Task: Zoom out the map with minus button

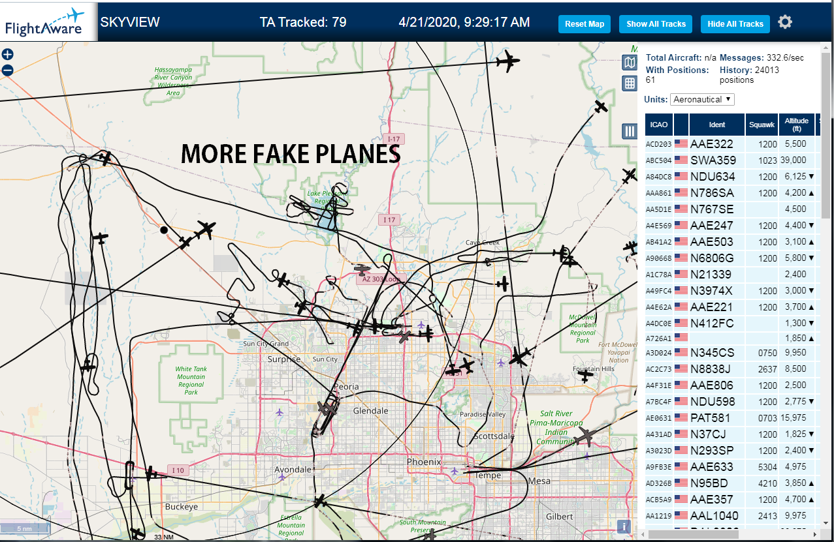Action: 7,70
